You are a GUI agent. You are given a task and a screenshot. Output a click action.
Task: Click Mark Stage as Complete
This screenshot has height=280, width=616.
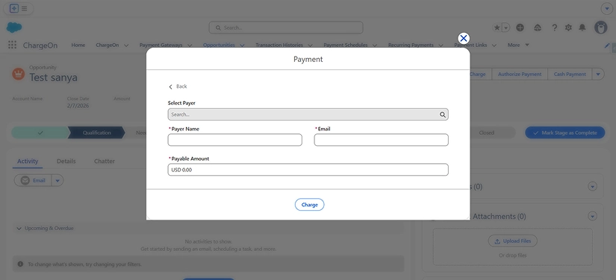(565, 133)
